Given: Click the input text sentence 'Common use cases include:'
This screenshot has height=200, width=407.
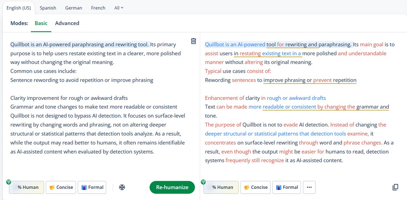Looking at the screenshot, I should pyautogui.click(x=43, y=71).
